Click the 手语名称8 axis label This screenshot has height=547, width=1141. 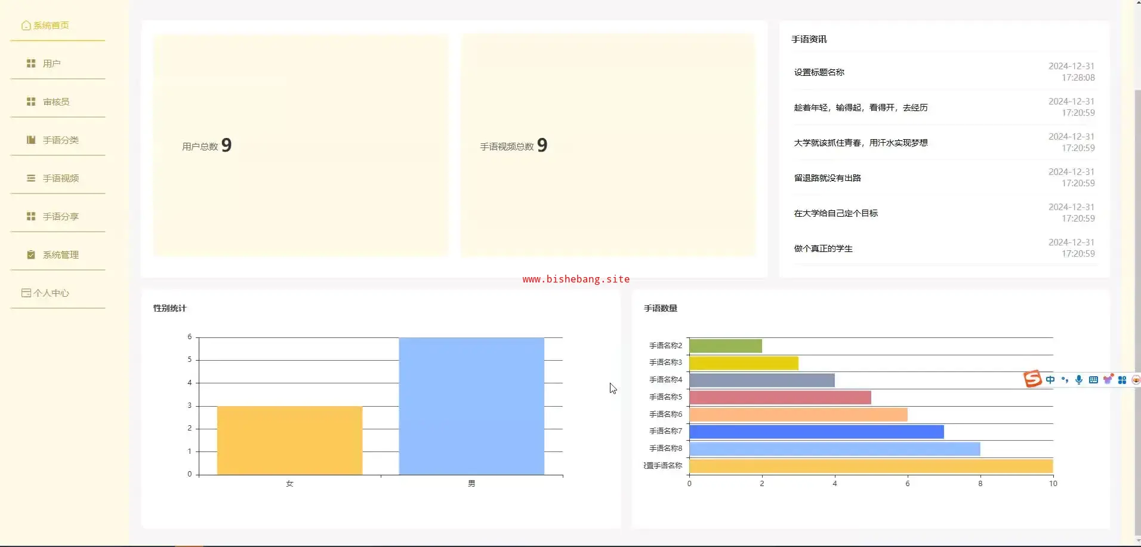pyautogui.click(x=666, y=448)
